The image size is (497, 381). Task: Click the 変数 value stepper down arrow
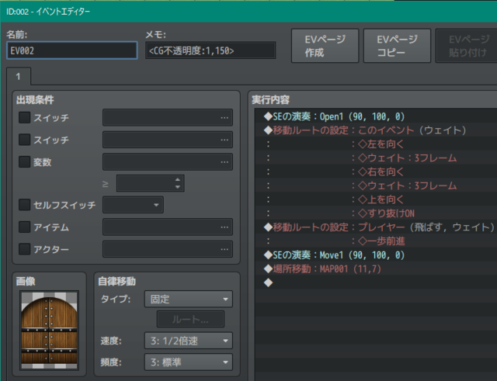178,187
